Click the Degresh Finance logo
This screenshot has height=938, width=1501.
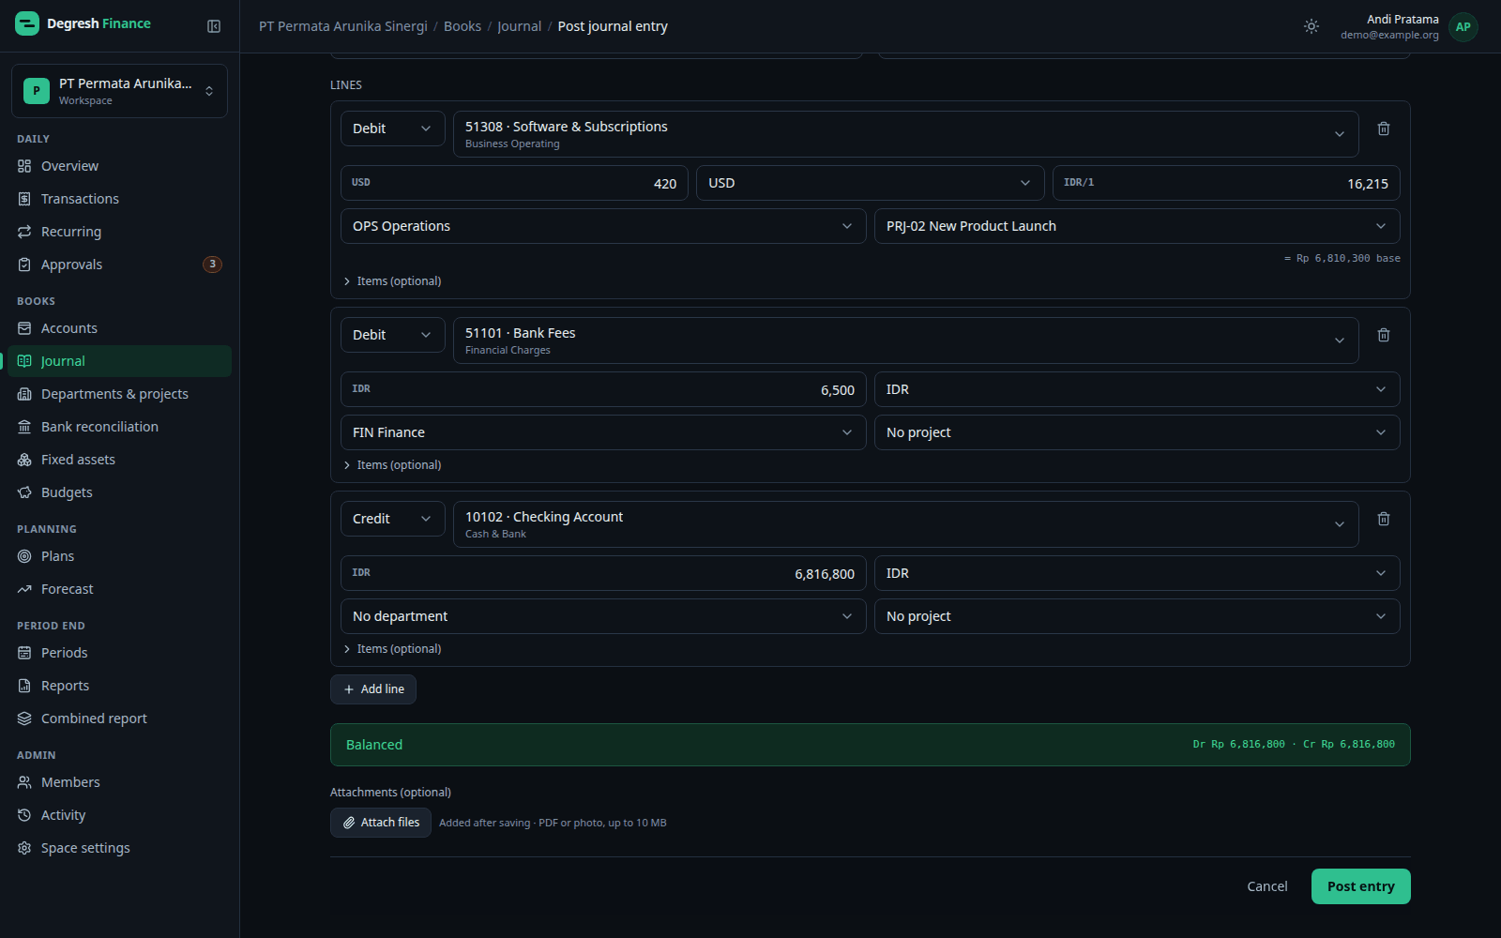pyautogui.click(x=83, y=23)
